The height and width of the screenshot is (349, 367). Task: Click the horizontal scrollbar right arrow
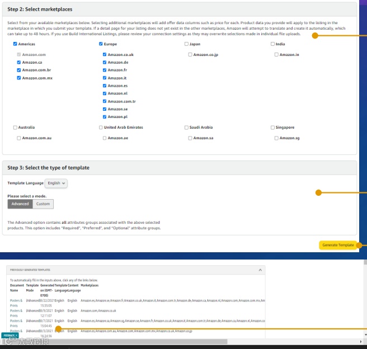pos(361,342)
